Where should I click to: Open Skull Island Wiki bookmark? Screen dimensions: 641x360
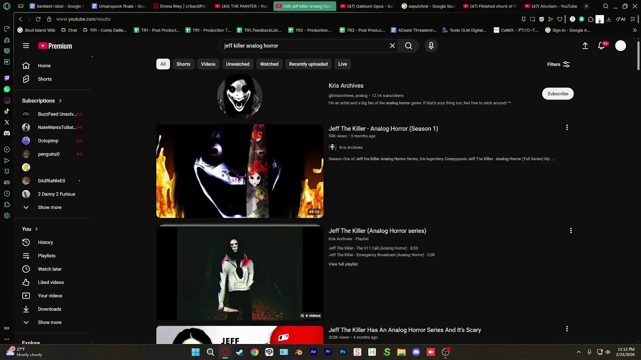pos(36,30)
